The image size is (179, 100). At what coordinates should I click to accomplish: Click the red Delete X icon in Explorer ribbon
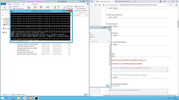(x=41, y=7)
